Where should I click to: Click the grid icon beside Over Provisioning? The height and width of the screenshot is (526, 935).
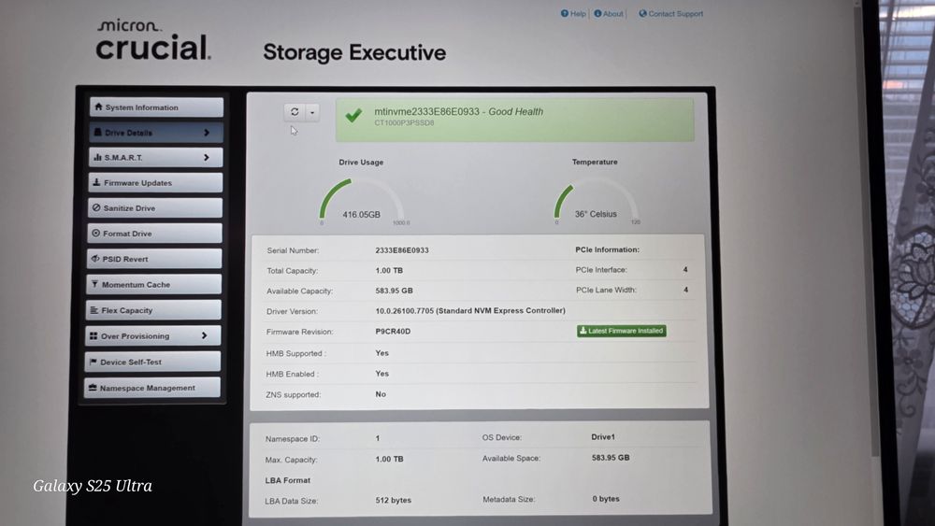tap(93, 336)
